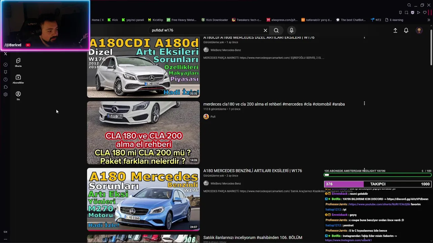Click the upload/create video icon
The width and height of the screenshot is (433, 243).
click(395, 30)
